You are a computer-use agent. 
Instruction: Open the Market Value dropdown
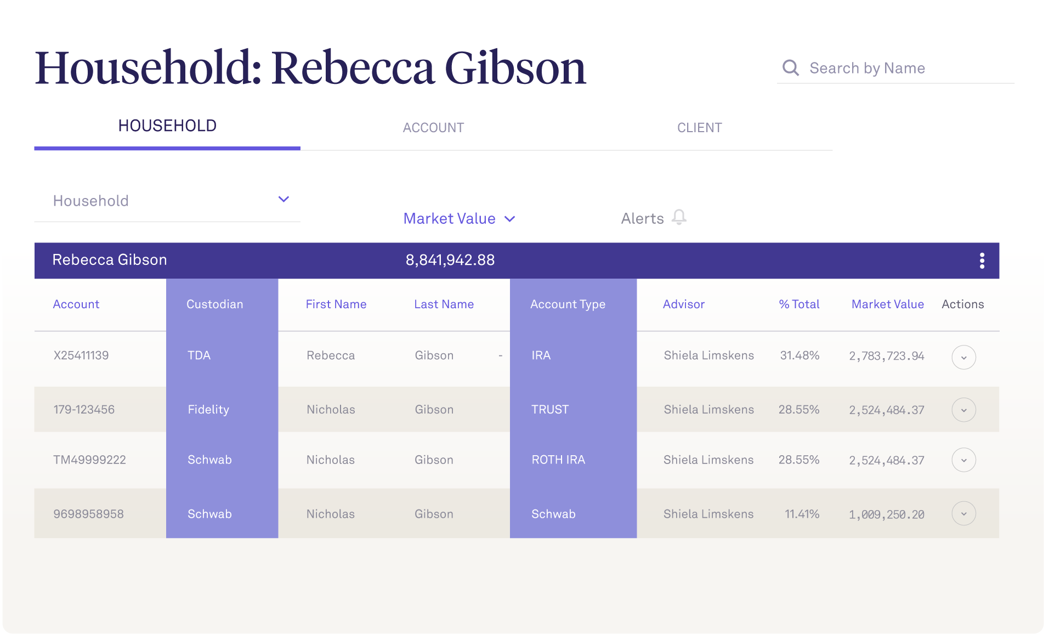point(459,219)
